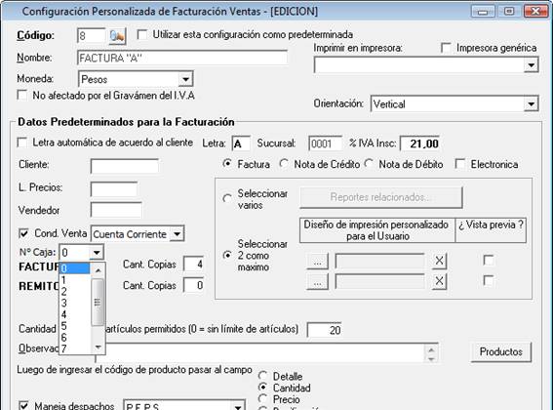Enable 'Utilizar esta configuración como predeterminada' checkbox
Screen dimensions: 553x410
142,34
